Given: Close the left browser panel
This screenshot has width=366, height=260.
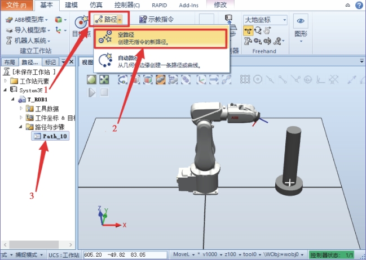Looking at the screenshot, I should pos(72,62).
